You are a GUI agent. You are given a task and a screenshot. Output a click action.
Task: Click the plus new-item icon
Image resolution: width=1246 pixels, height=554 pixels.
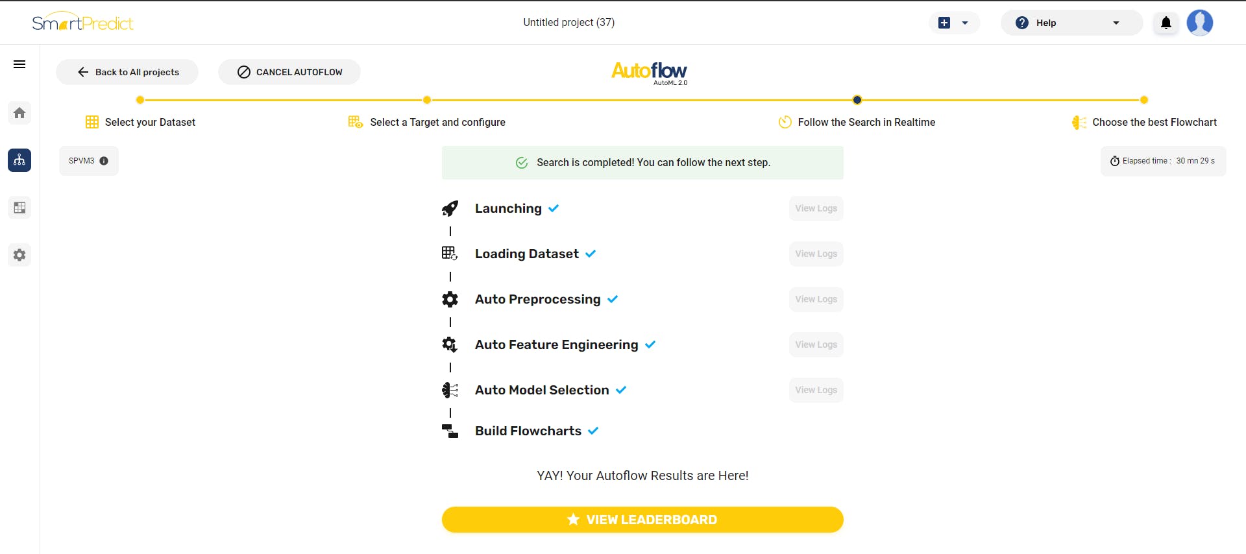coord(944,23)
